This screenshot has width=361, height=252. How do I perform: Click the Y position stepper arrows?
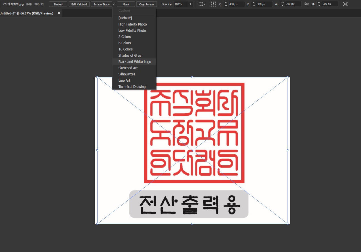pos(254,4)
